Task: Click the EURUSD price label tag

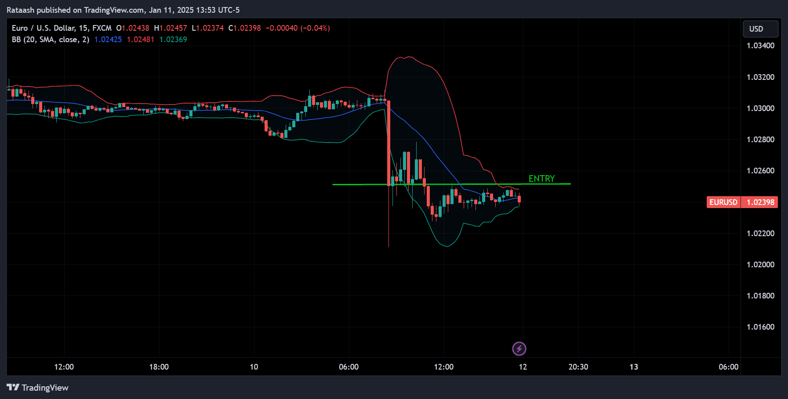Action: 723,202
